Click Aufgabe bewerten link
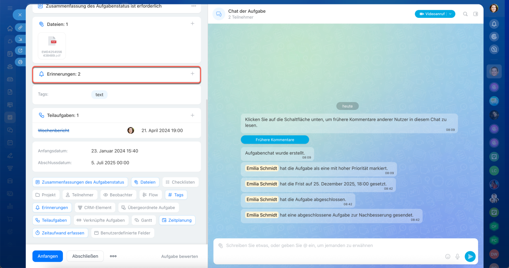 (179, 256)
